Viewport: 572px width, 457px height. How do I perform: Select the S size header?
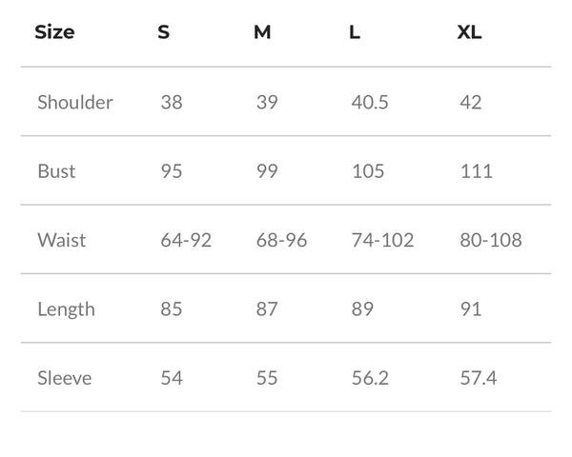click(x=164, y=32)
